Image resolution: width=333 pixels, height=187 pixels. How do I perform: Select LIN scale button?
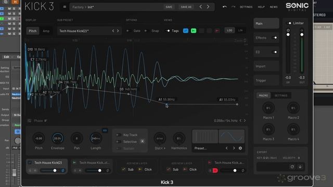tap(240, 31)
